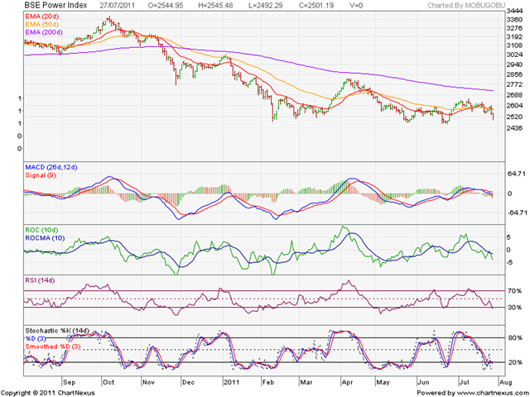
Task: Click the close value C=2501.19
Action: tap(316, 6)
